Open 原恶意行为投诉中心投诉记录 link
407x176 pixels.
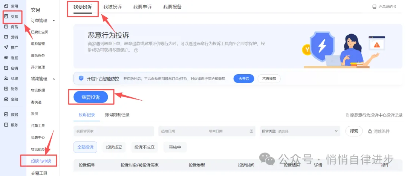pyautogui.click(x=376, y=115)
